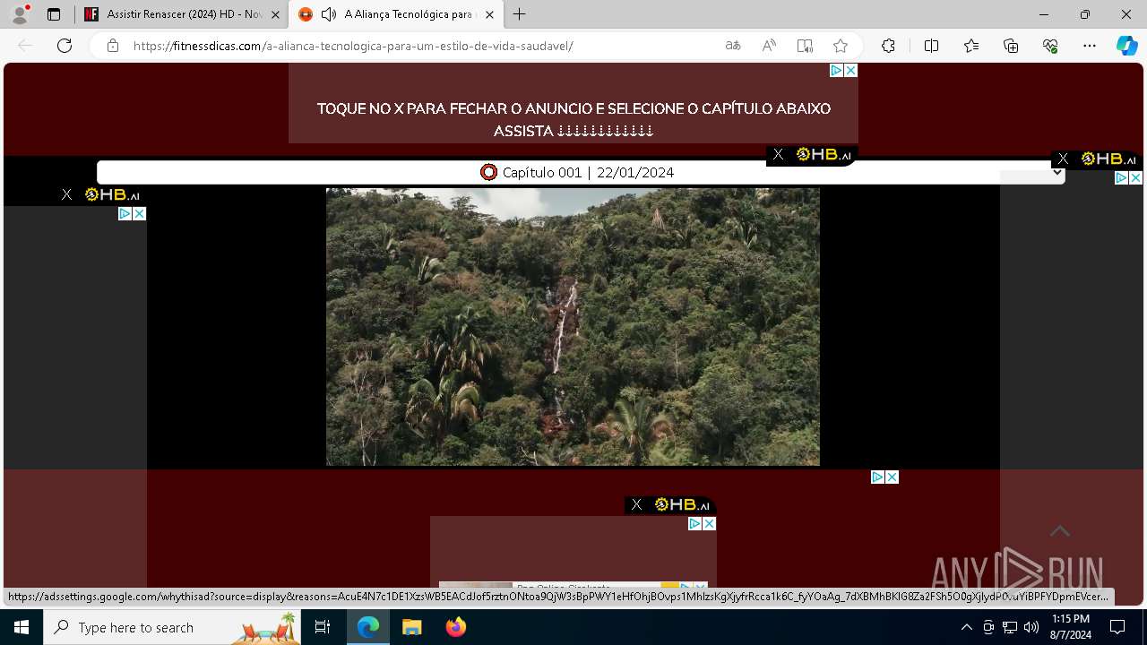The image size is (1147, 645).
Task: Open Browser essentials
Action: click(1050, 46)
